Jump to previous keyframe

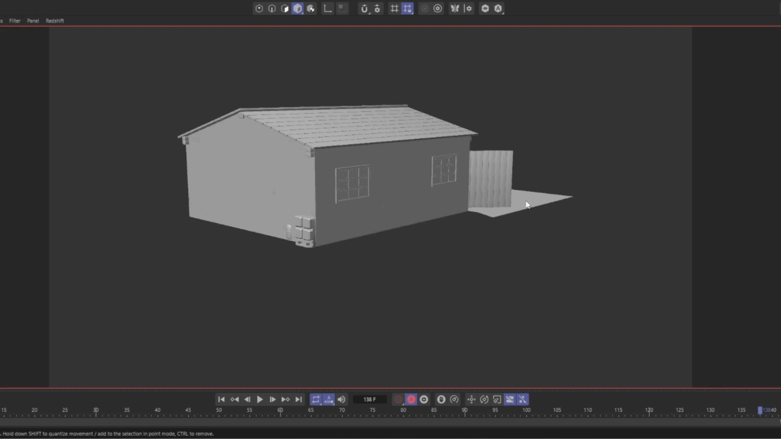tap(234, 400)
